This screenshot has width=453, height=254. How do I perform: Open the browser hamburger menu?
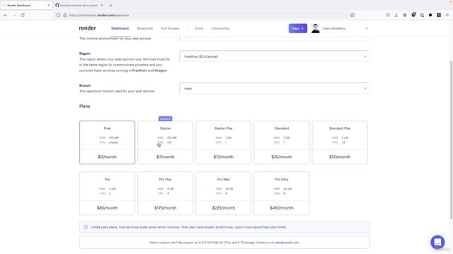coord(447,15)
